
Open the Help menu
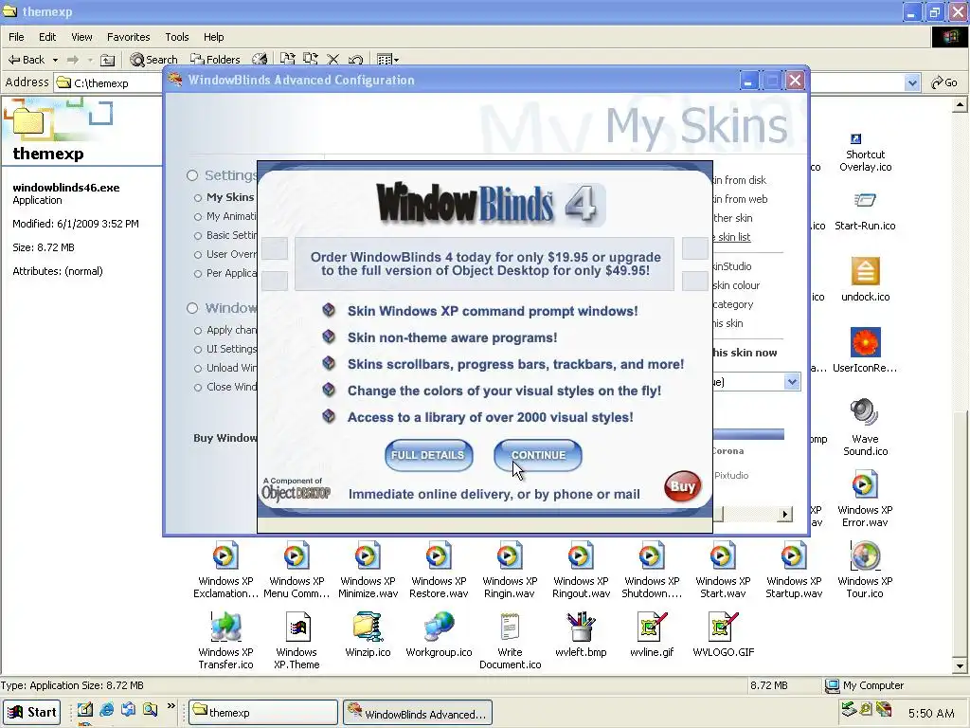[213, 37]
